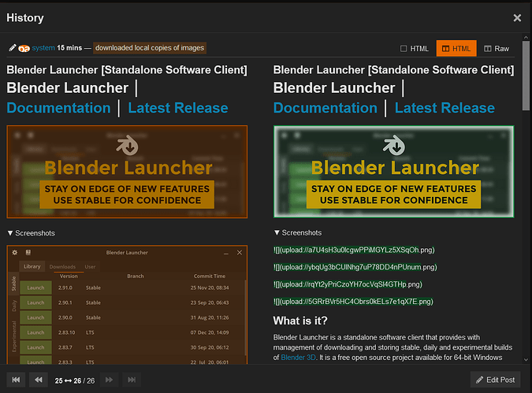
Task: Click the Blender Launcher screenshot settings gear
Action: click(x=15, y=252)
